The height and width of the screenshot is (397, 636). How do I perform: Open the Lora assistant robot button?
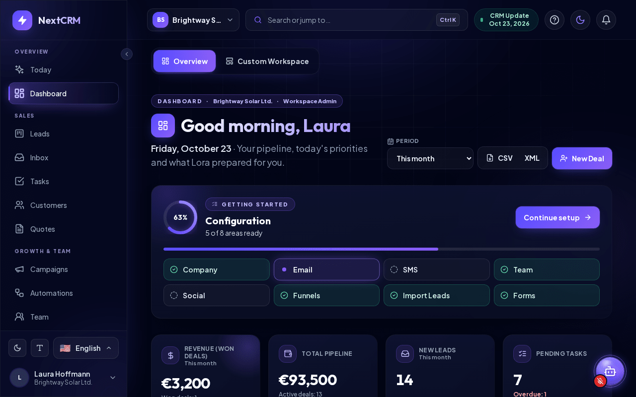click(x=610, y=371)
